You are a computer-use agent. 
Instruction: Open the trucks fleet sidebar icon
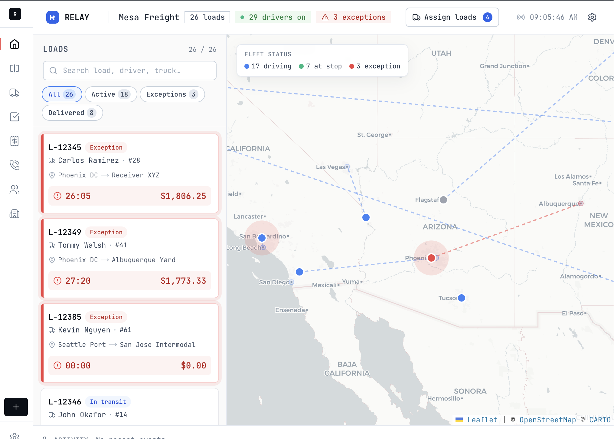pos(15,93)
